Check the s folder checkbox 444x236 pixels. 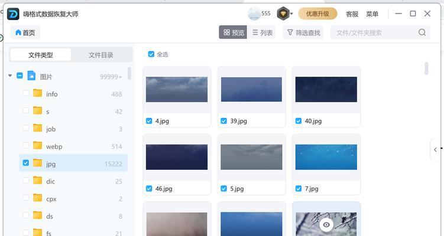pos(26,110)
